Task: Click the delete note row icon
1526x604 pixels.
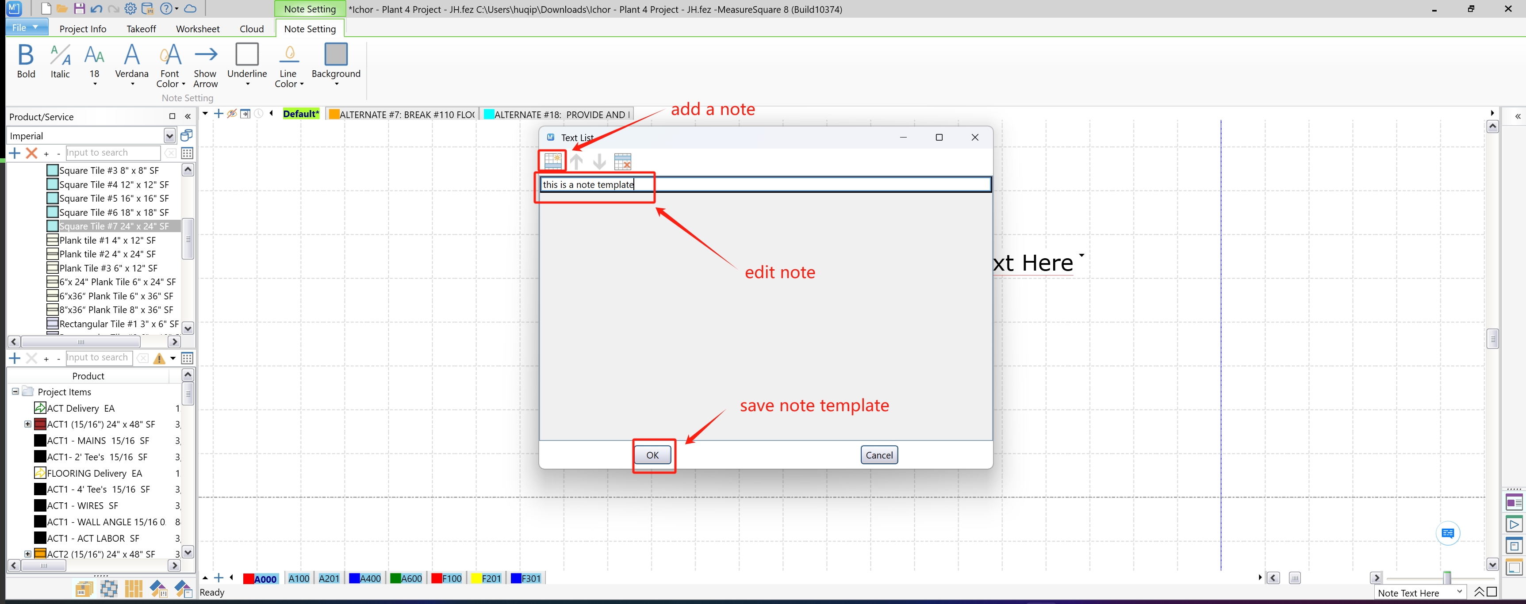Action: click(x=622, y=161)
